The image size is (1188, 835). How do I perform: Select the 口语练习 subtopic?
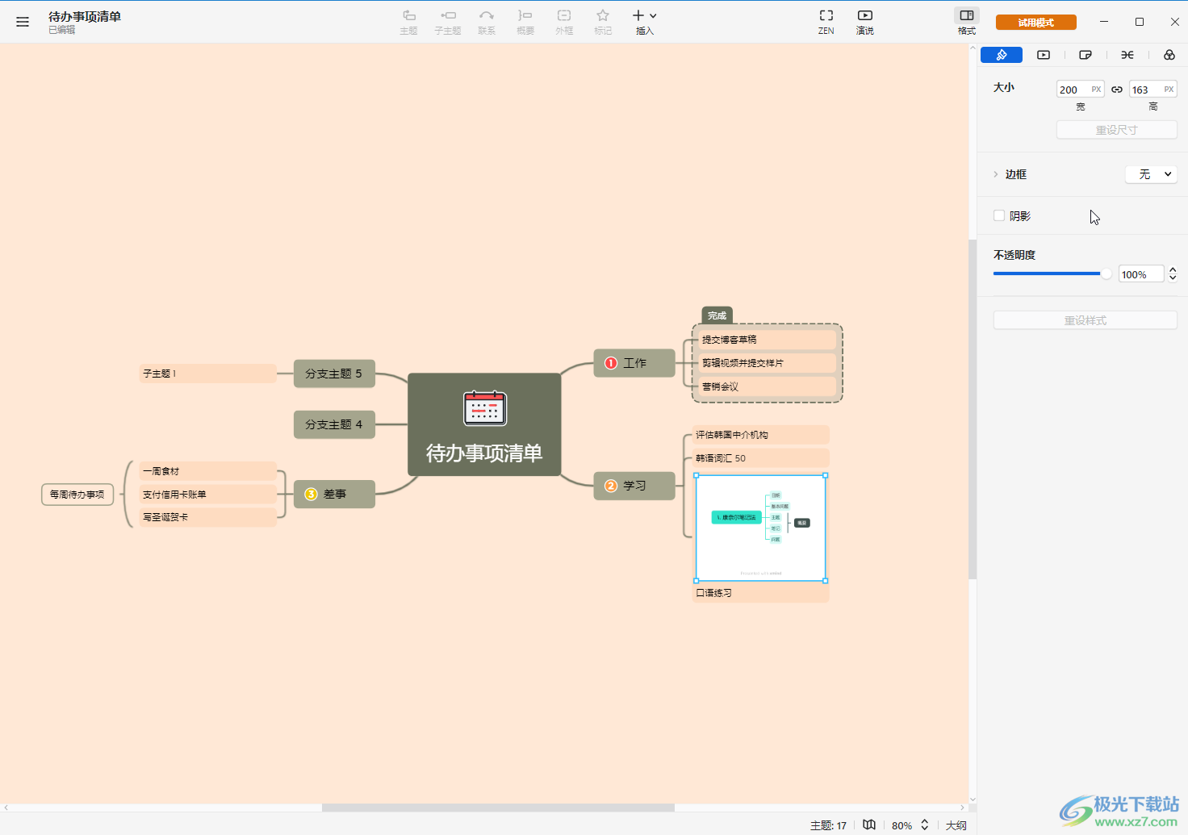point(761,593)
